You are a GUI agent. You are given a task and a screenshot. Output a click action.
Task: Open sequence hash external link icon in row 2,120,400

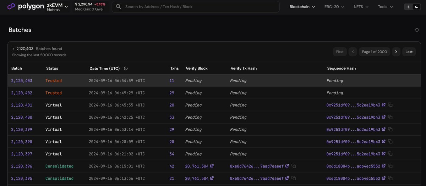[x=383, y=117]
